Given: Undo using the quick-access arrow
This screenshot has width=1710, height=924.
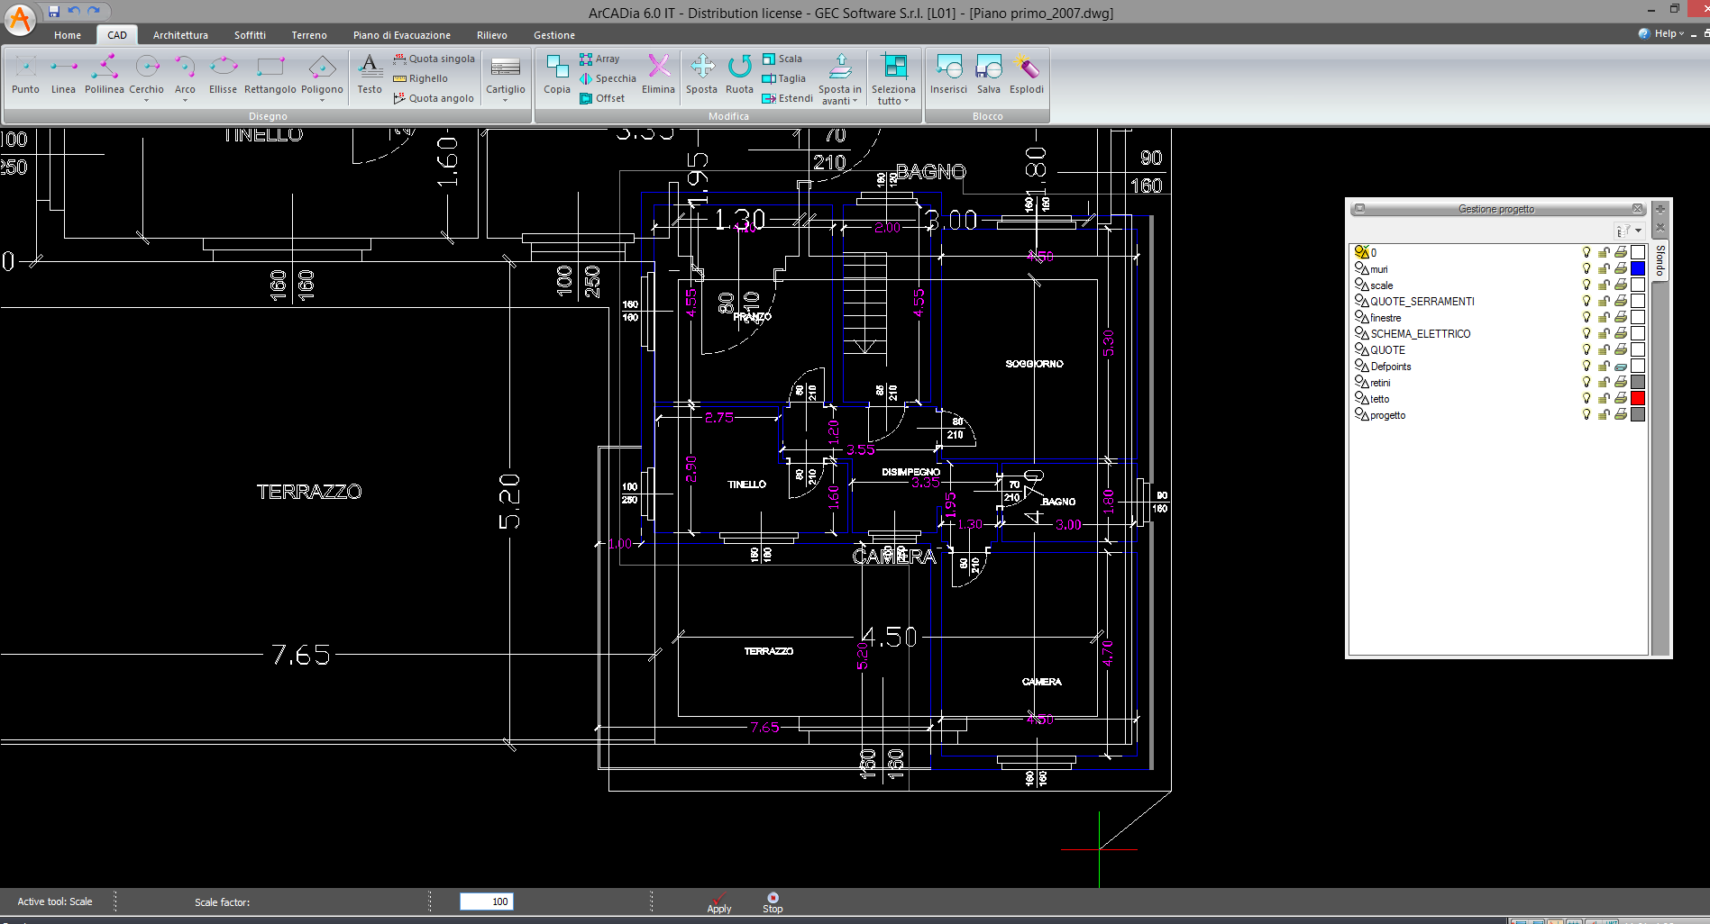Looking at the screenshot, I should pos(74,11).
